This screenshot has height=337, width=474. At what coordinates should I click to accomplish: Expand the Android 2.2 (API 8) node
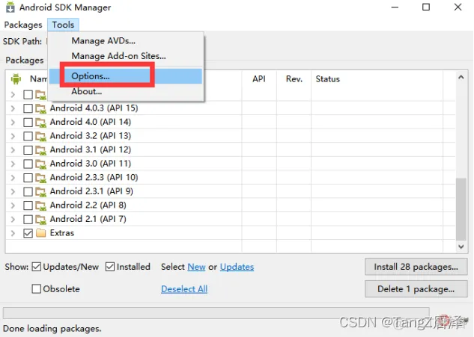[13, 205]
